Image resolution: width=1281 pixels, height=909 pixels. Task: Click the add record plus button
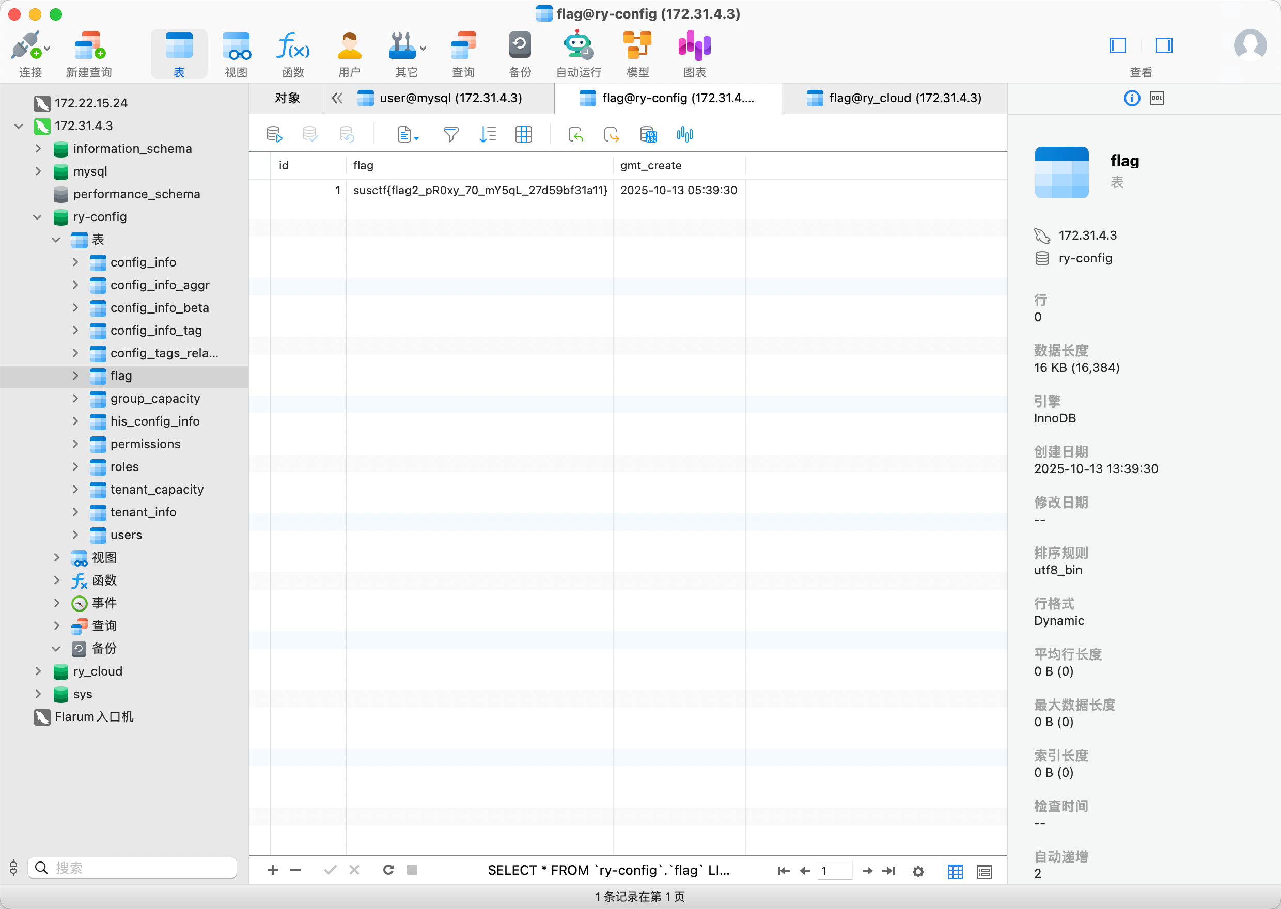pos(273,870)
